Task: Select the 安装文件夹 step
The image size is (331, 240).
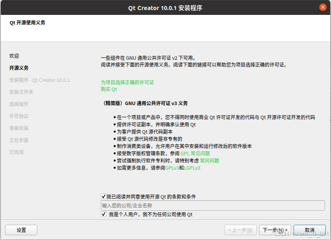Action: tap(21, 92)
